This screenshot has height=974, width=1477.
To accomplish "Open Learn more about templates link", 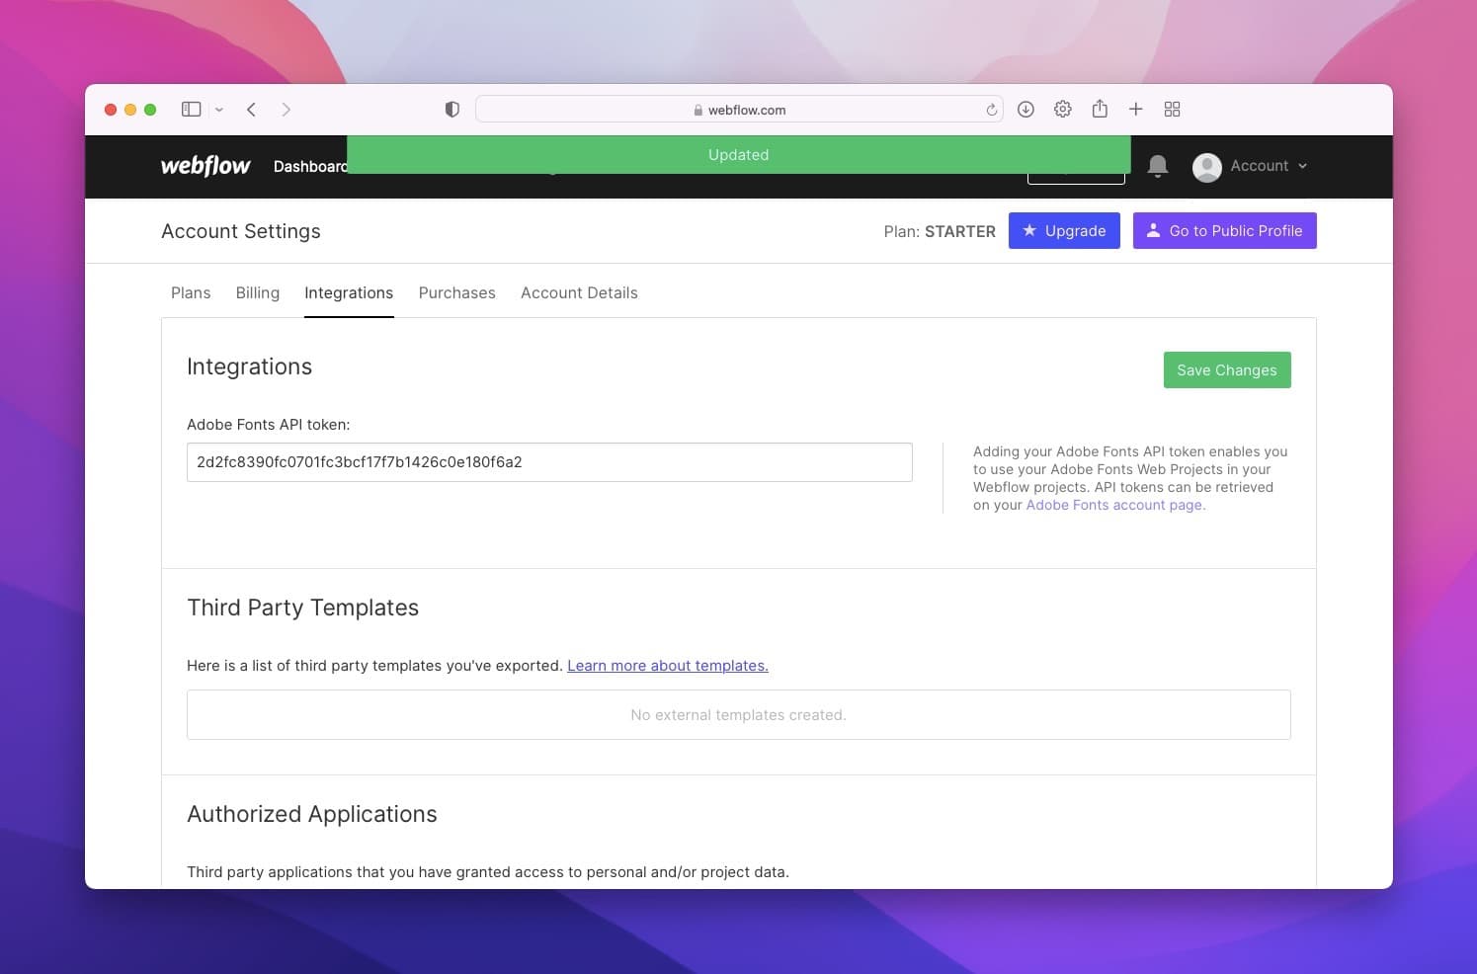I will pyautogui.click(x=668, y=666).
